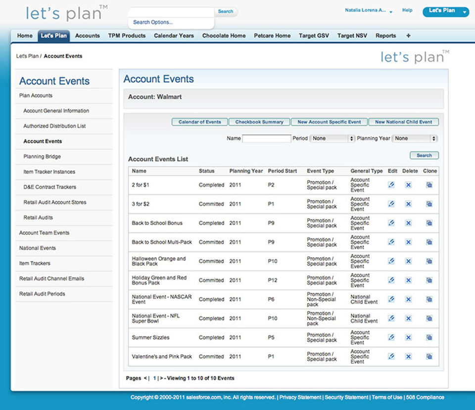
Task: Switch to the Accounts tab
Action: (87, 36)
